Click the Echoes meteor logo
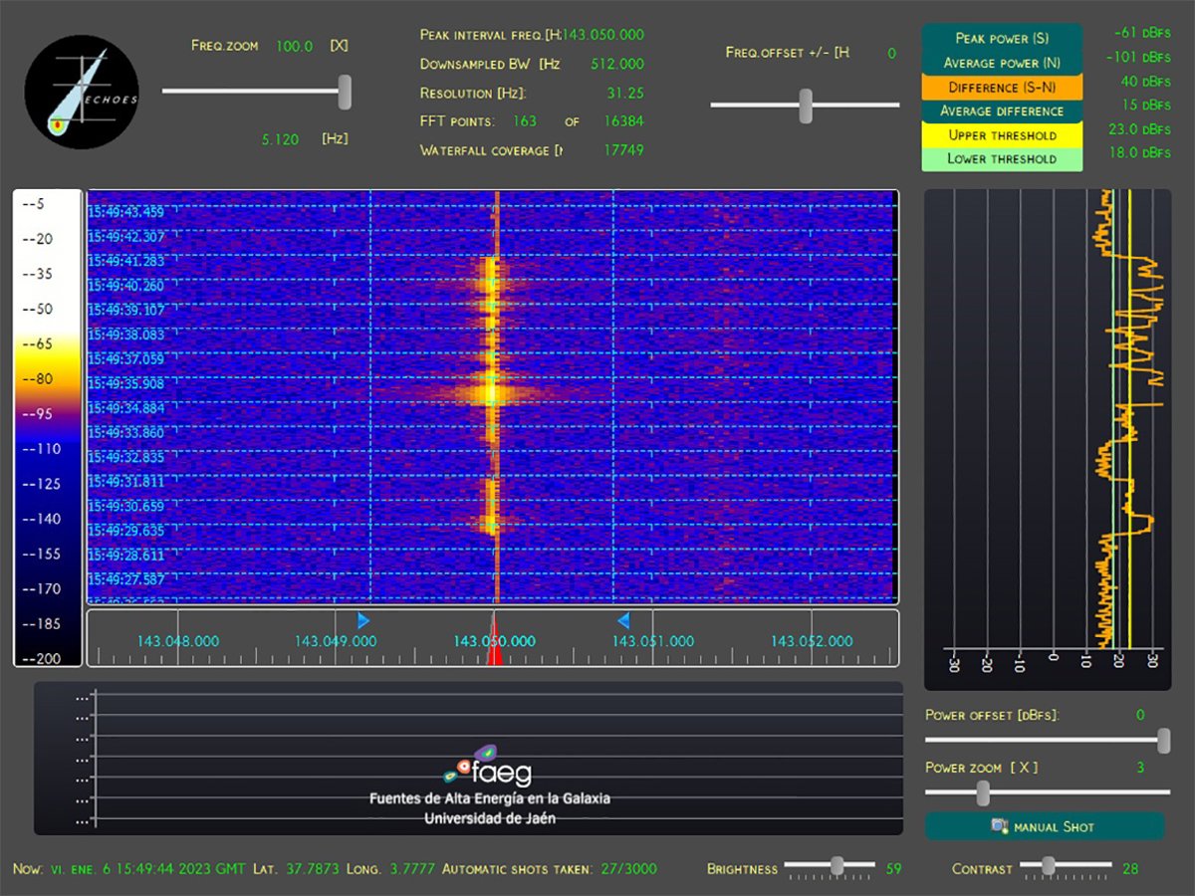This screenshot has height=896, width=1195. (x=82, y=92)
